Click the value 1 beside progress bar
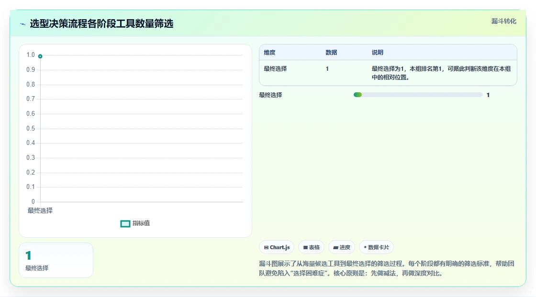This screenshot has height=297, width=536. point(488,95)
